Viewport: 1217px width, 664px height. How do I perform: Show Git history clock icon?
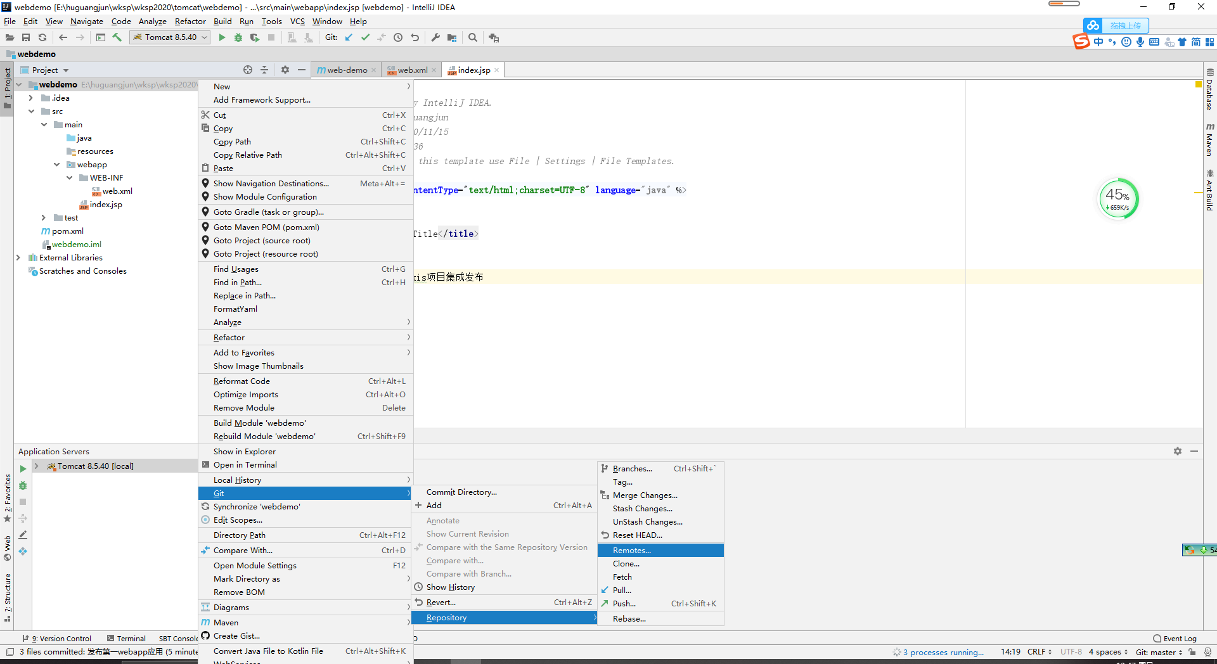(x=398, y=37)
